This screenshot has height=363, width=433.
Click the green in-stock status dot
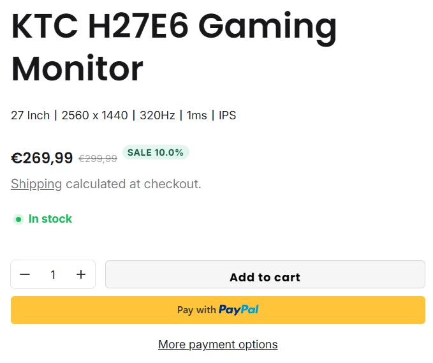pyautogui.click(x=18, y=219)
